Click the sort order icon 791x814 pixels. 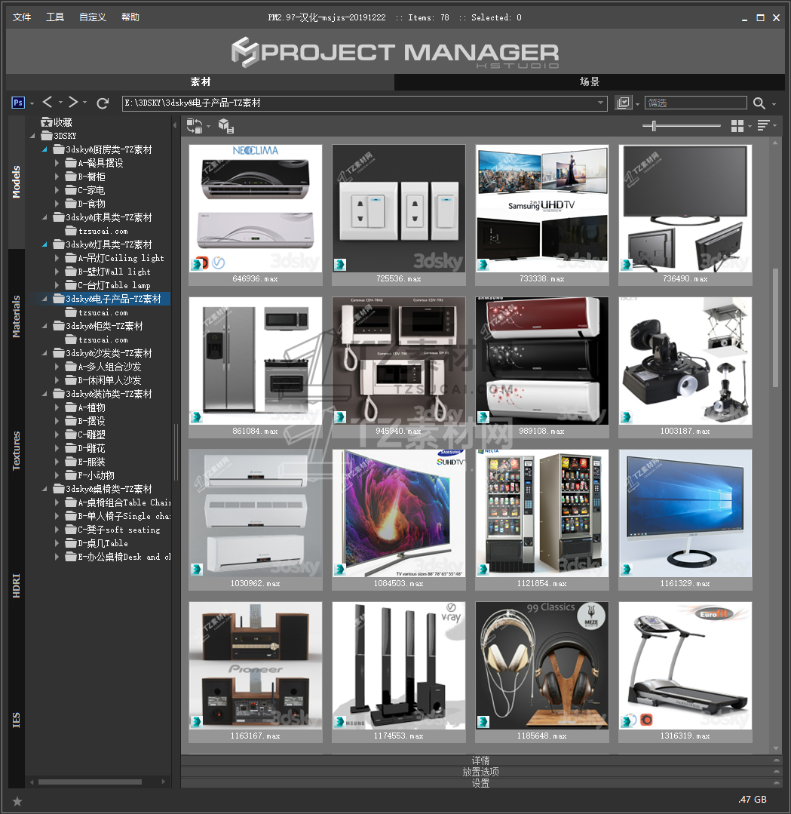click(763, 126)
